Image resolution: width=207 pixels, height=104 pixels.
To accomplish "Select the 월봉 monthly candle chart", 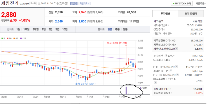I will pyautogui.click(x=125, y=29).
